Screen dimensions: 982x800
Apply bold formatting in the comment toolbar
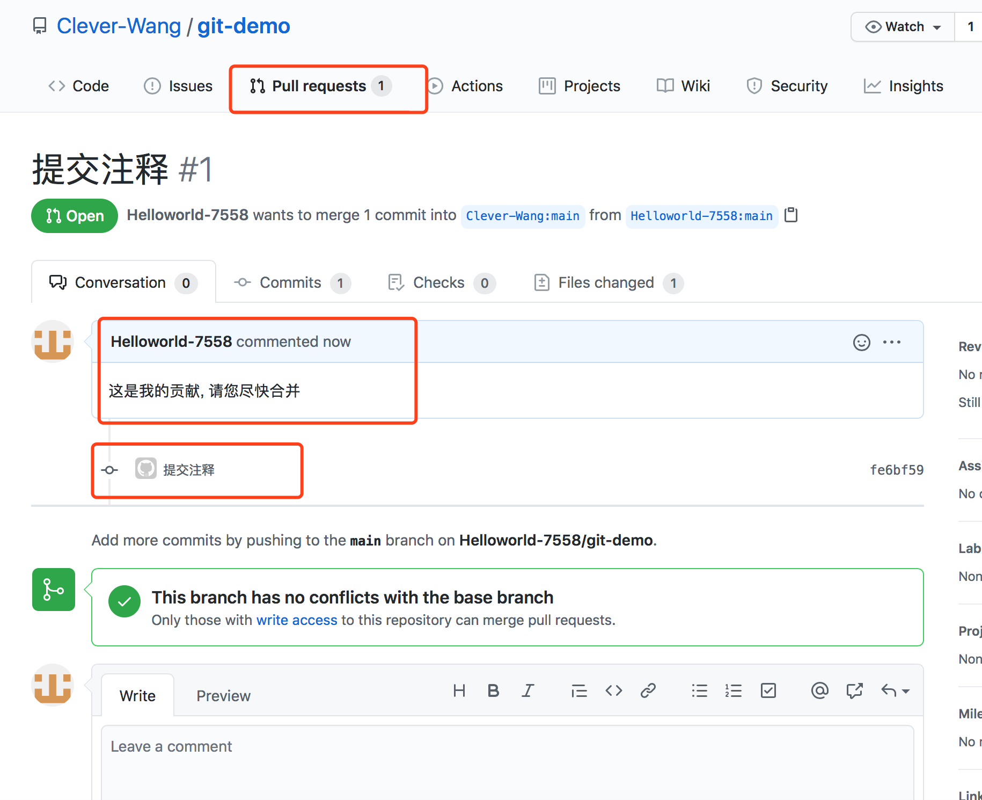(x=493, y=690)
